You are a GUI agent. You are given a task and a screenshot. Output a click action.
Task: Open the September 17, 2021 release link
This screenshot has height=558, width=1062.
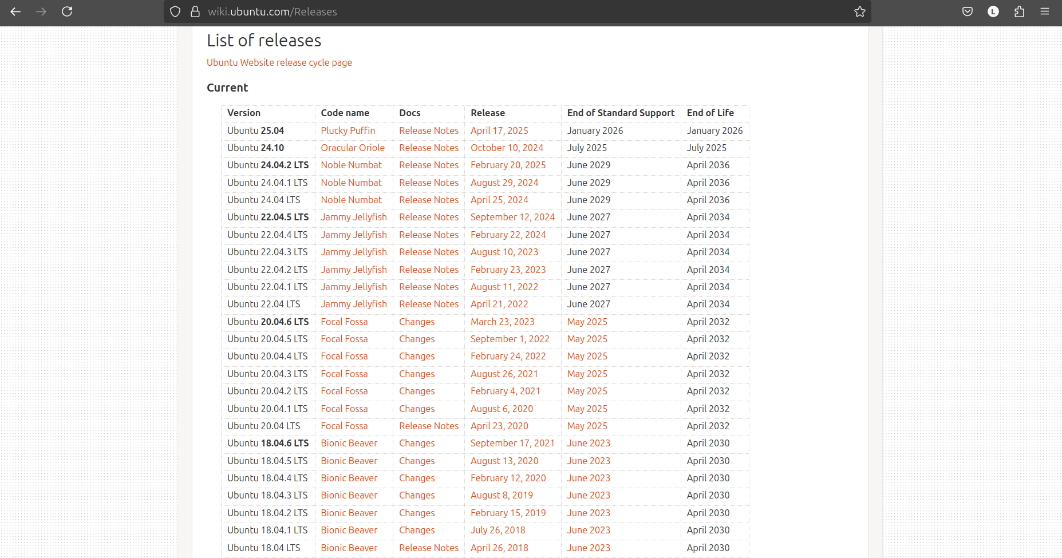click(512, 443)
